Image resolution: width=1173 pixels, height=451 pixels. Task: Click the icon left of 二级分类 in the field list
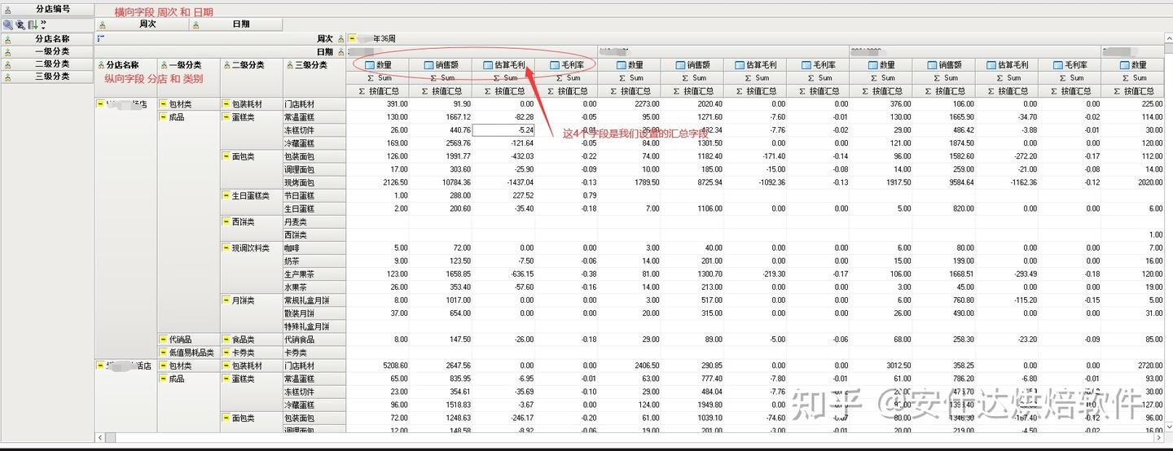7,63
